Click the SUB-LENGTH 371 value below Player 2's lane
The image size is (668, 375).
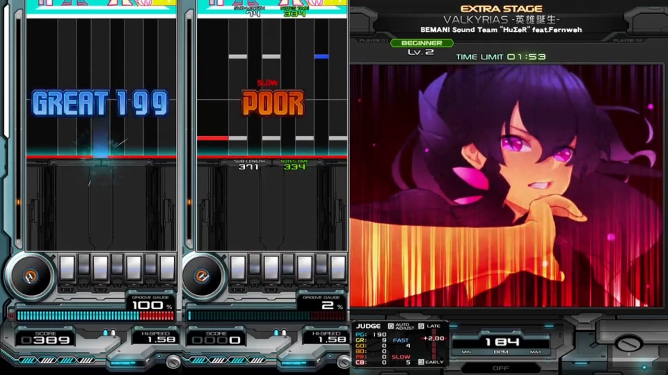pyautogui.click(x=248, y=167)
